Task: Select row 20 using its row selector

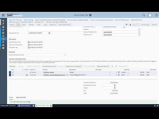Action: [x=10, y=75]
